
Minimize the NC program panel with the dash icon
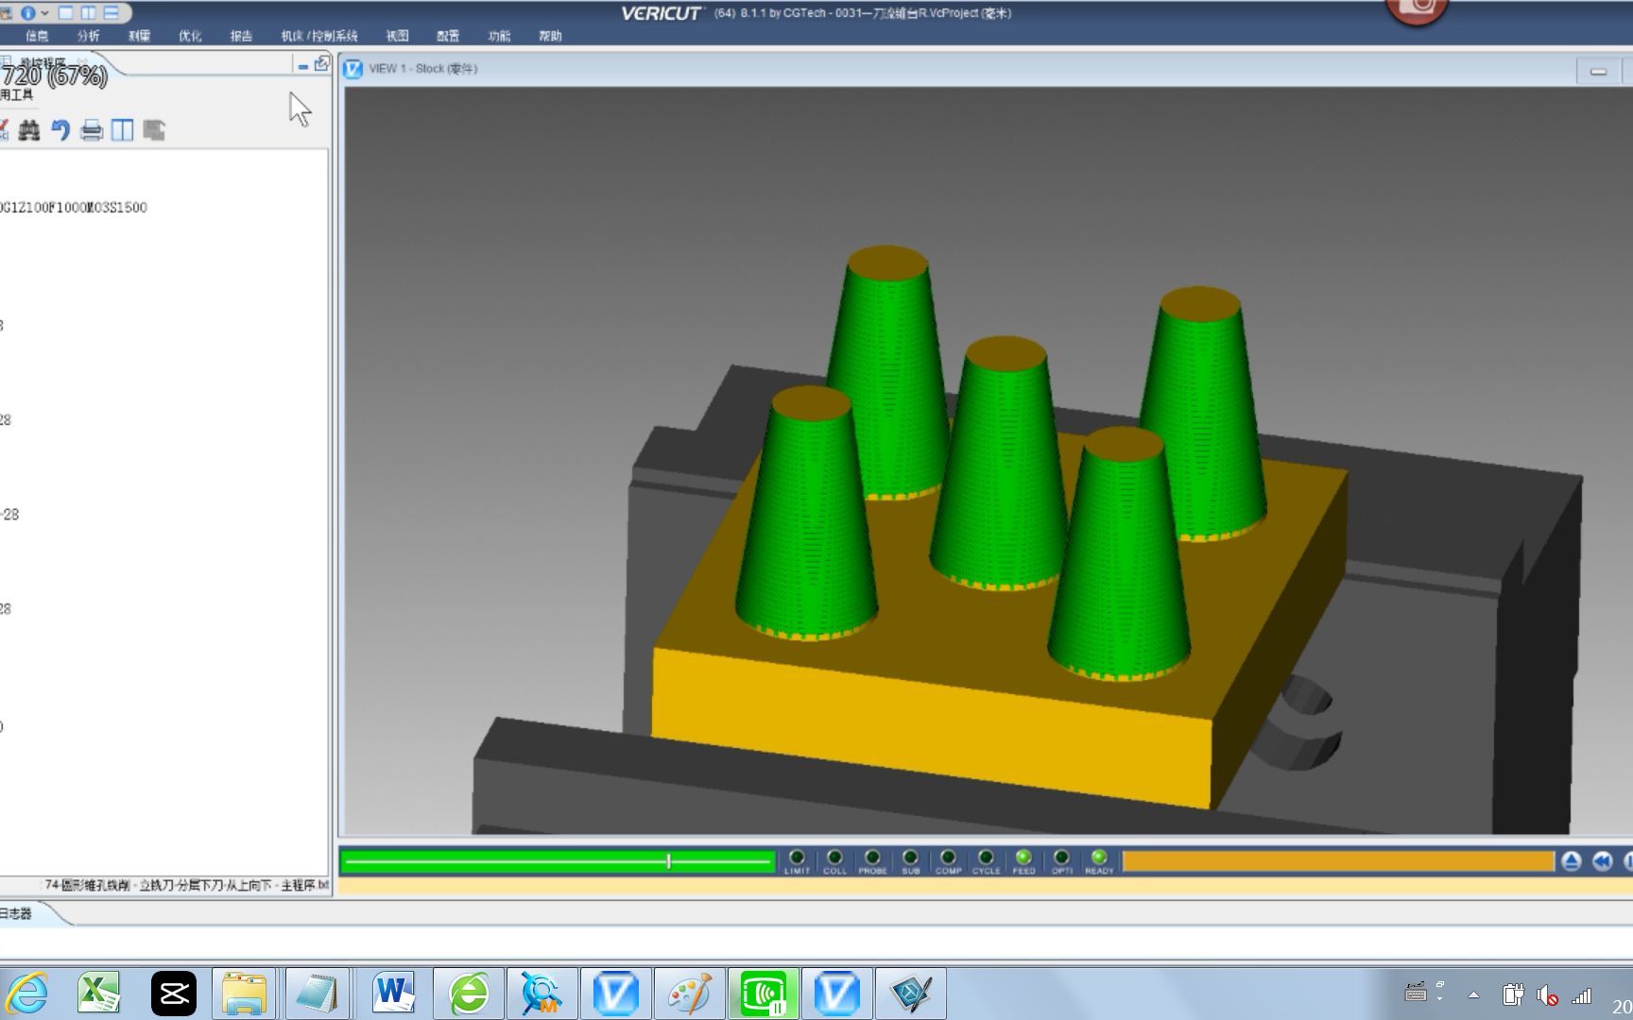(302, 65)
